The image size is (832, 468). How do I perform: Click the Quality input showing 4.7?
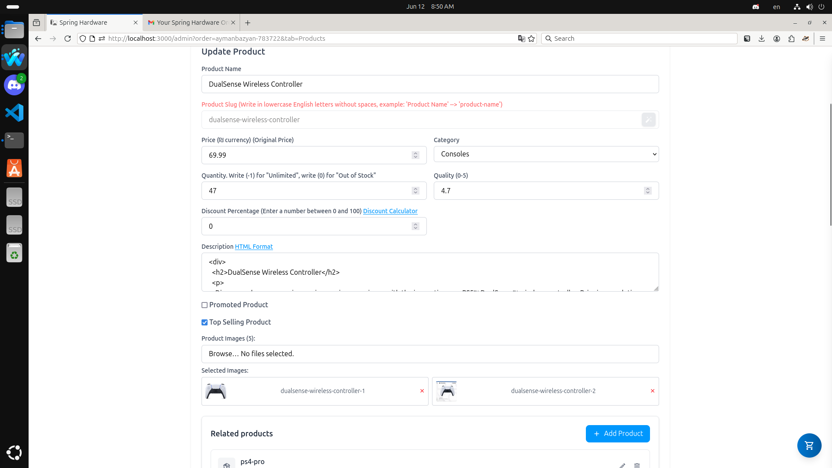click(x=546, y=191)
